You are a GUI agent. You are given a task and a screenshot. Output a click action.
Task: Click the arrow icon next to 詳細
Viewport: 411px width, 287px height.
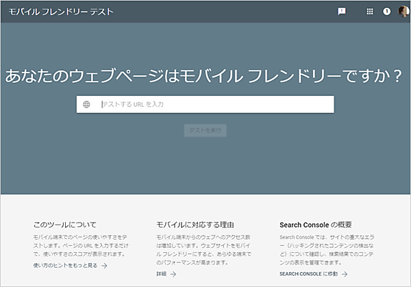pos(173,274)
